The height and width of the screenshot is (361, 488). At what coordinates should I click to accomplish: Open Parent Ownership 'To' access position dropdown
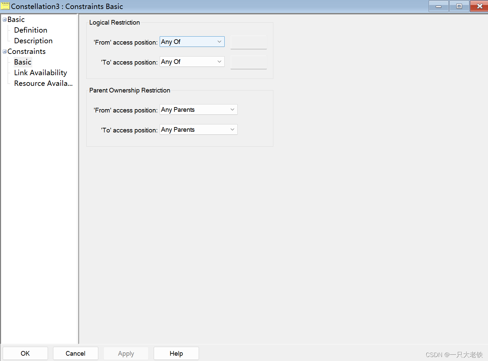click(x=199, y=129)
